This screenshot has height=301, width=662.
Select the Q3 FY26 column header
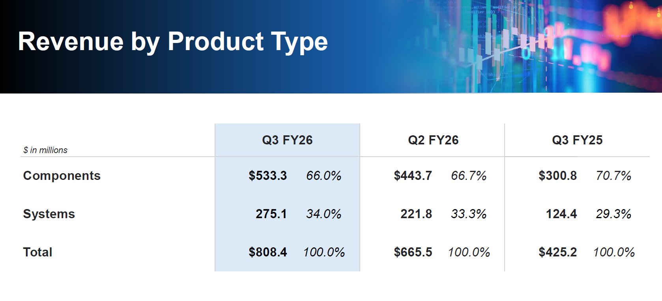[287, 140]
